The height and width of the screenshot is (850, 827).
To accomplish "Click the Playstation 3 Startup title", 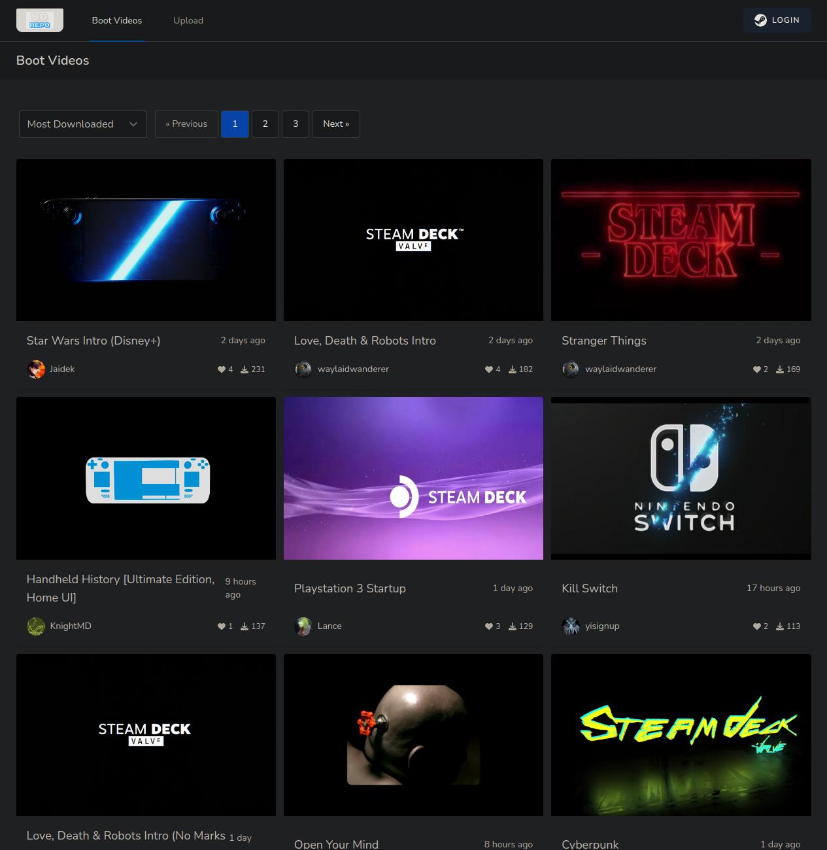I will (x=350, y=588).
